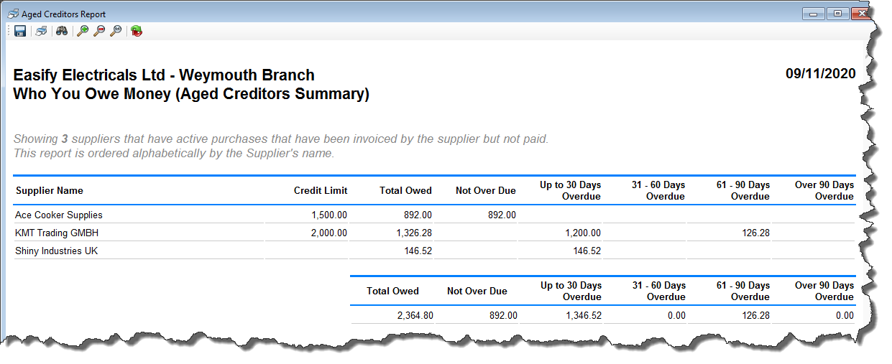Screen dimensions: 892x364
Task: Close the Aged Creditors Report window
Action: [860, 14]
